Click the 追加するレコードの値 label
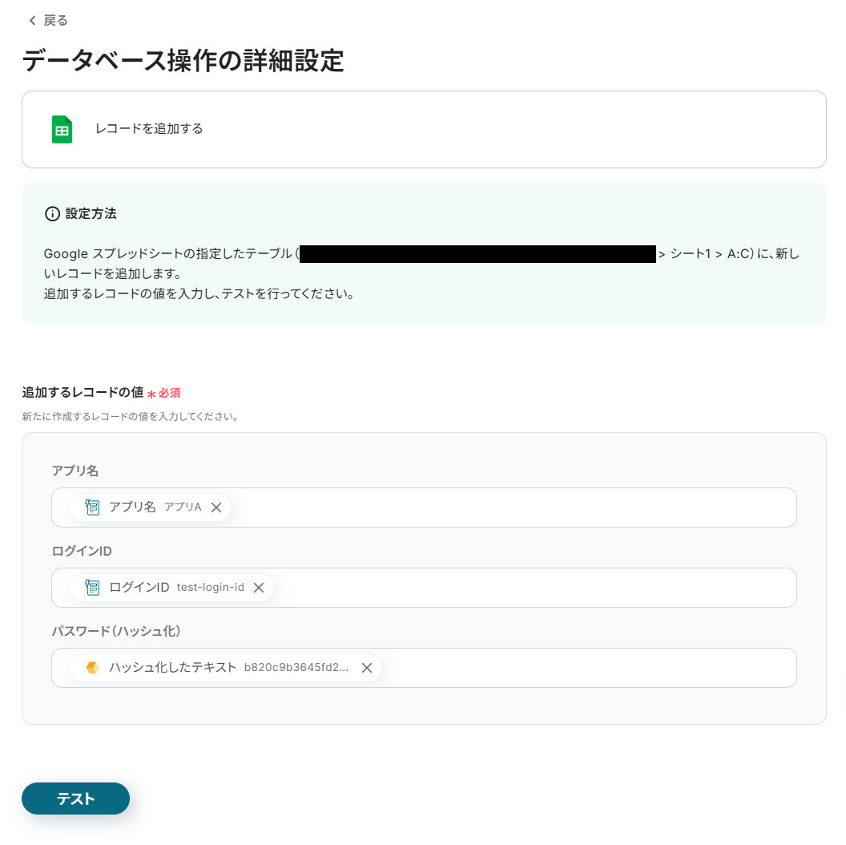This screenshot has width=846, height=845. tap(83, 393)
